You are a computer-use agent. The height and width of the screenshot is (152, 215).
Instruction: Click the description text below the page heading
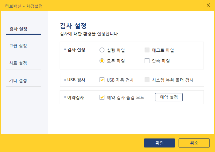click(89, 34)
